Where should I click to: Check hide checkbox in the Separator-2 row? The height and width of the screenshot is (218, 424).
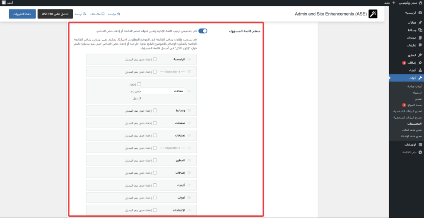pos(155,148)
